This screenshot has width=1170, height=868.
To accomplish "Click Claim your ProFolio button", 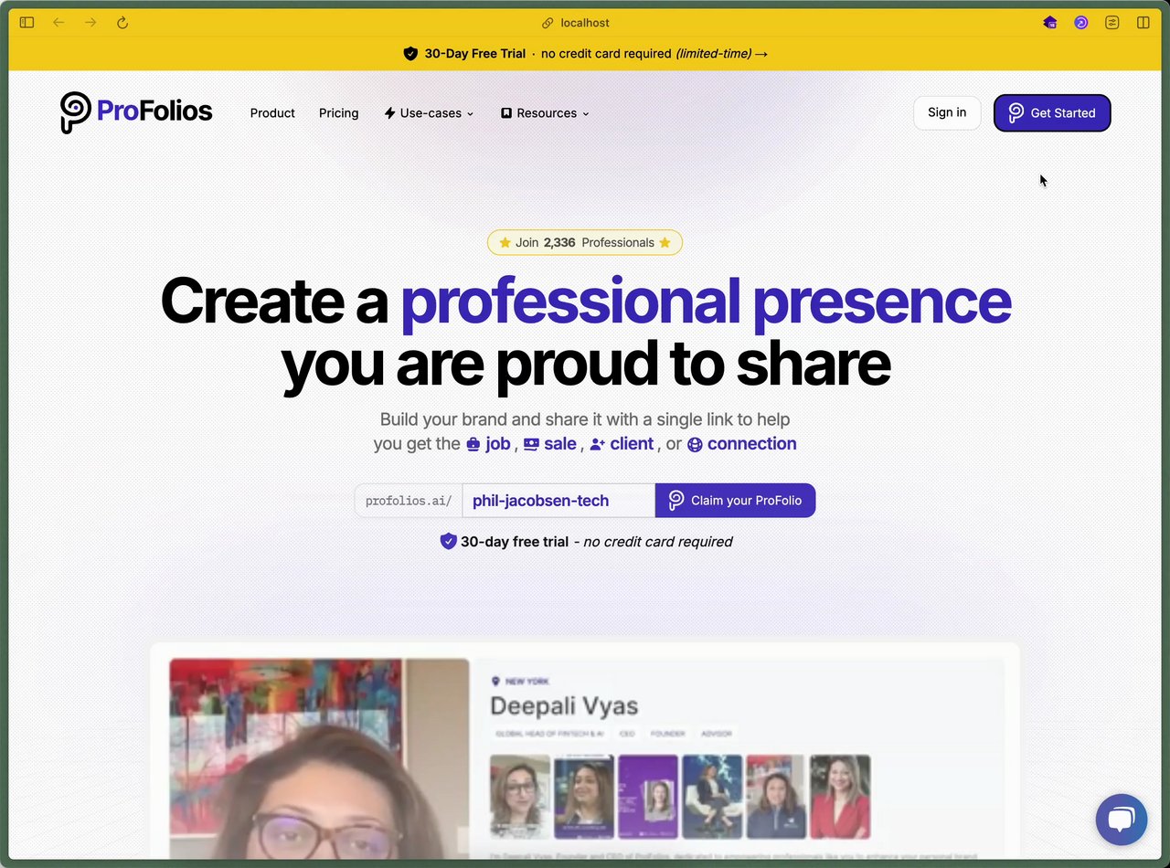I will 735,501.
